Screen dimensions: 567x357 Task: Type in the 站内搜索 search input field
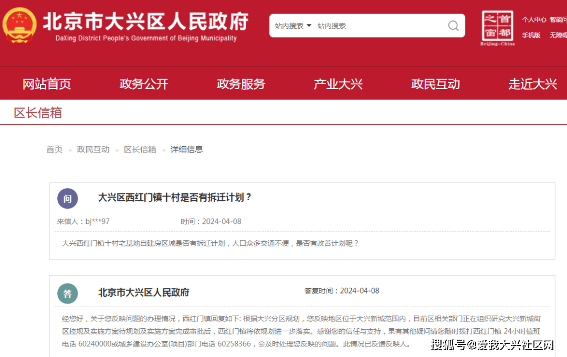click(378, 26)
